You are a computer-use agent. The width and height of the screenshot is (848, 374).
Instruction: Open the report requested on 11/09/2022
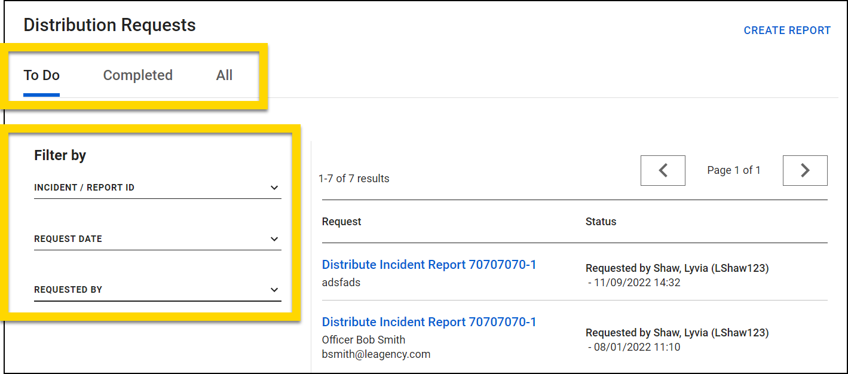428,264
